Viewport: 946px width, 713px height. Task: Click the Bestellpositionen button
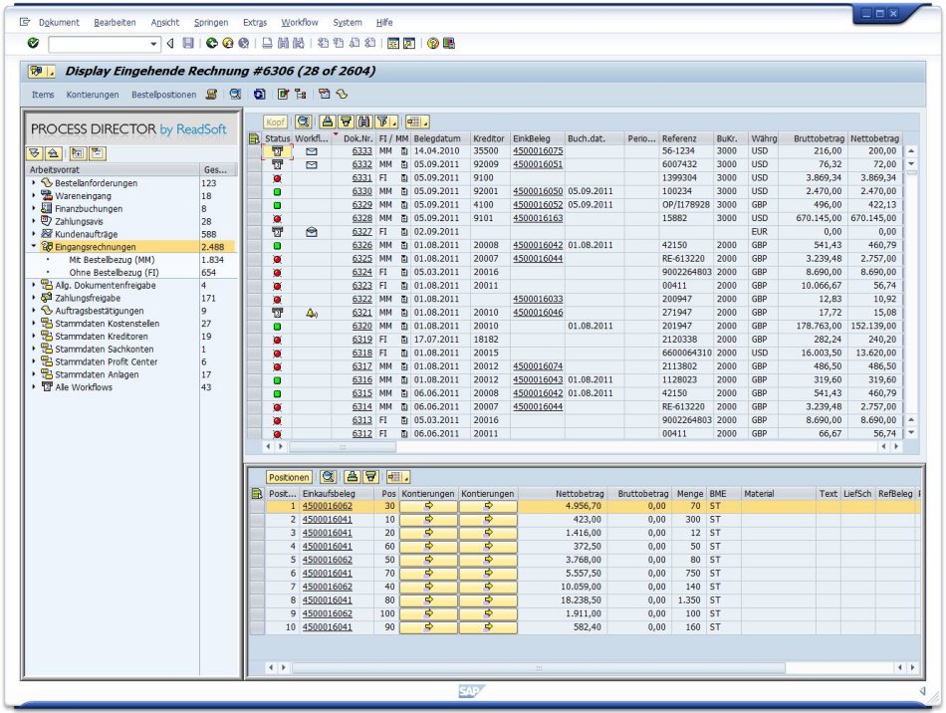point(163,95)
